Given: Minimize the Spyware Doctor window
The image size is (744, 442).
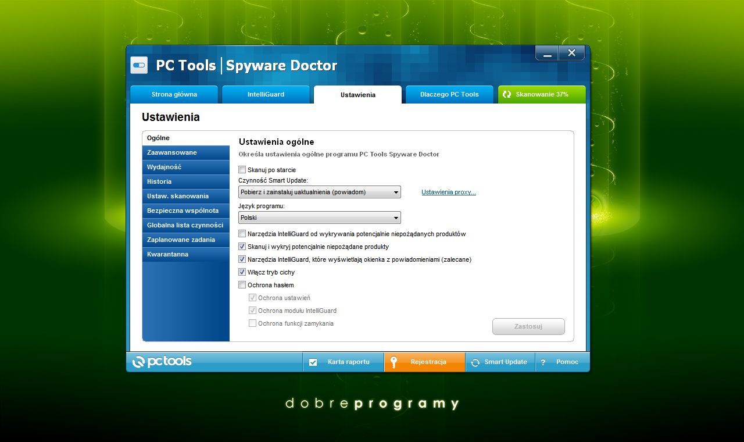Looking at the screenshot, I should coord(547,53).
